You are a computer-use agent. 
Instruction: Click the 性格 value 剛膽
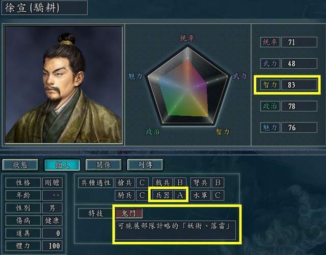pos(52,183)
